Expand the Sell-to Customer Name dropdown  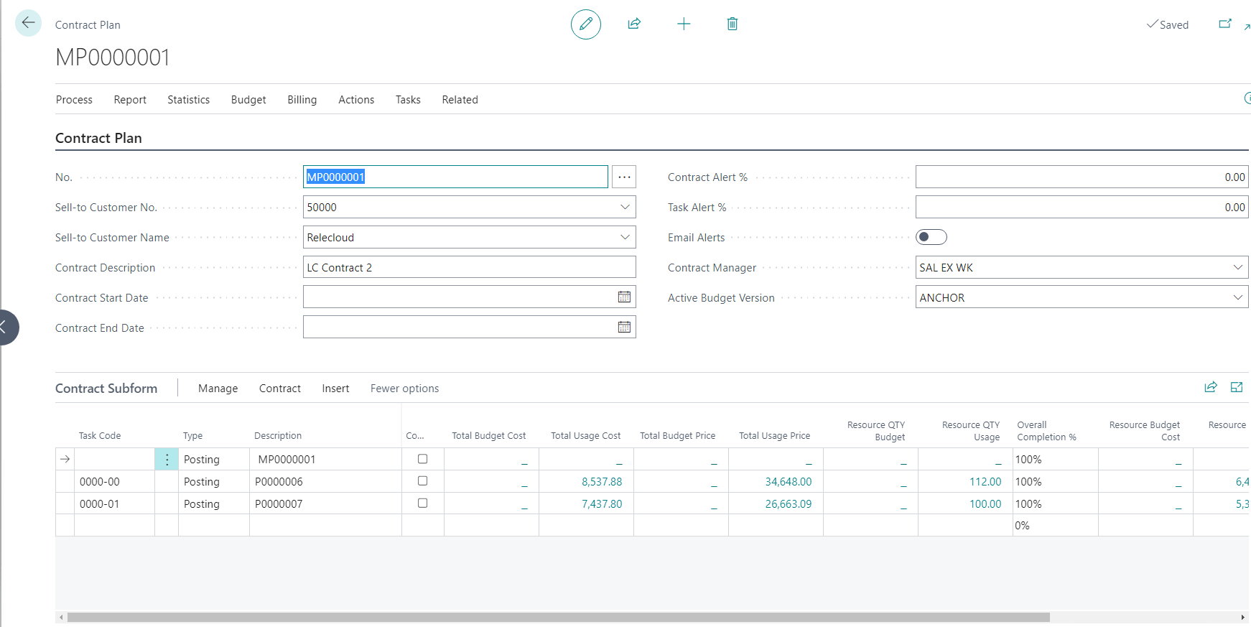[625, 237]
